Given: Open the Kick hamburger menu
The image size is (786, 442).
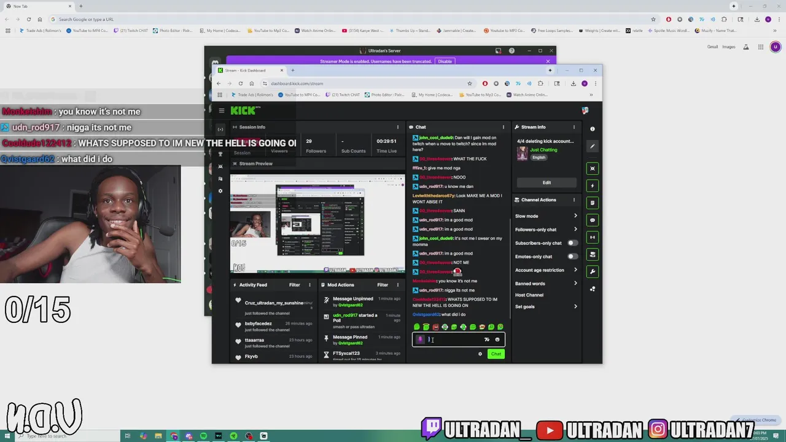Looking at the screenshot, I should pyautogui.click(x=222, y=110).
